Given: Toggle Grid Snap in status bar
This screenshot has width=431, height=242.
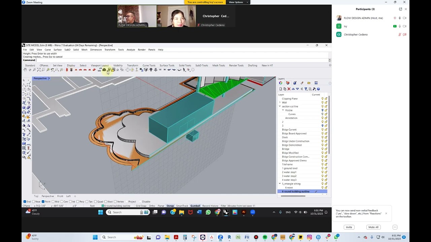Looking at the screenshot, I should [x=141, y=206].
